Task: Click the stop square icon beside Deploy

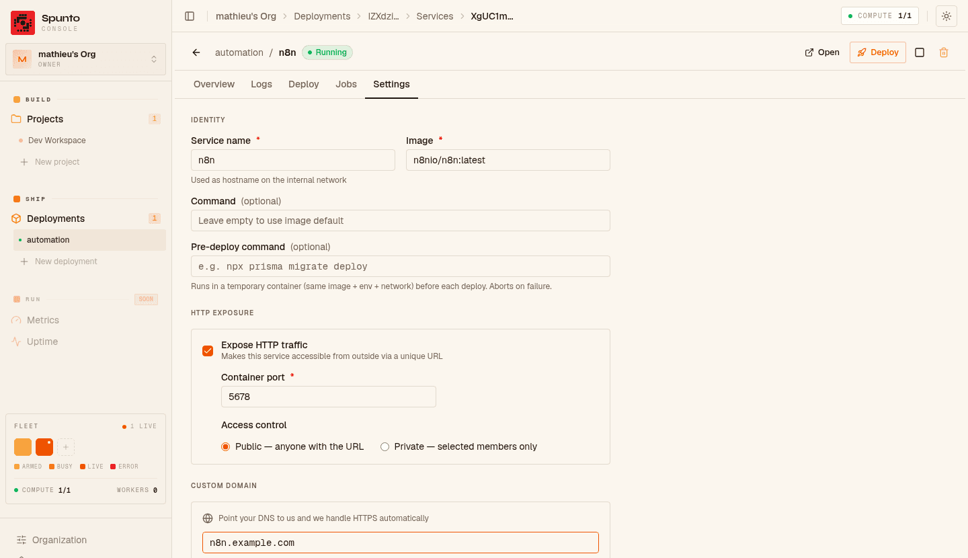Action: [x=920, y=52]
